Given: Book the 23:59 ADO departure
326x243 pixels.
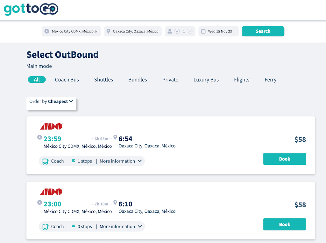Looking at the screenshot, I should click(x=284, y=159).
